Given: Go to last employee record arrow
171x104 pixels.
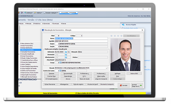Looking at the screenshot, I should click(121, 36).
